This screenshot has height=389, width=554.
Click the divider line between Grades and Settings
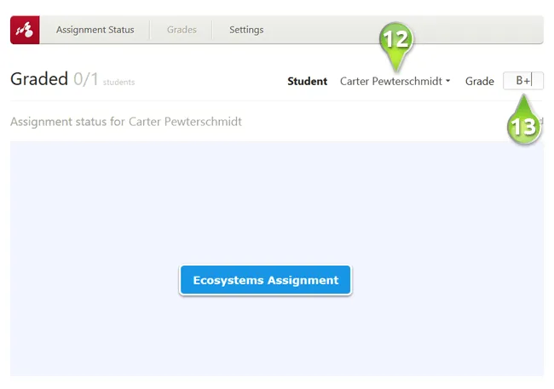point(212,30)
